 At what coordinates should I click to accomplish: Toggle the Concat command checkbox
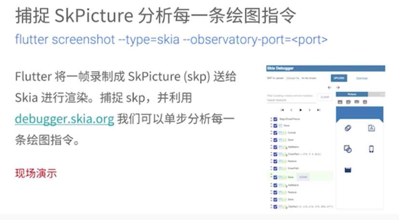275,133
